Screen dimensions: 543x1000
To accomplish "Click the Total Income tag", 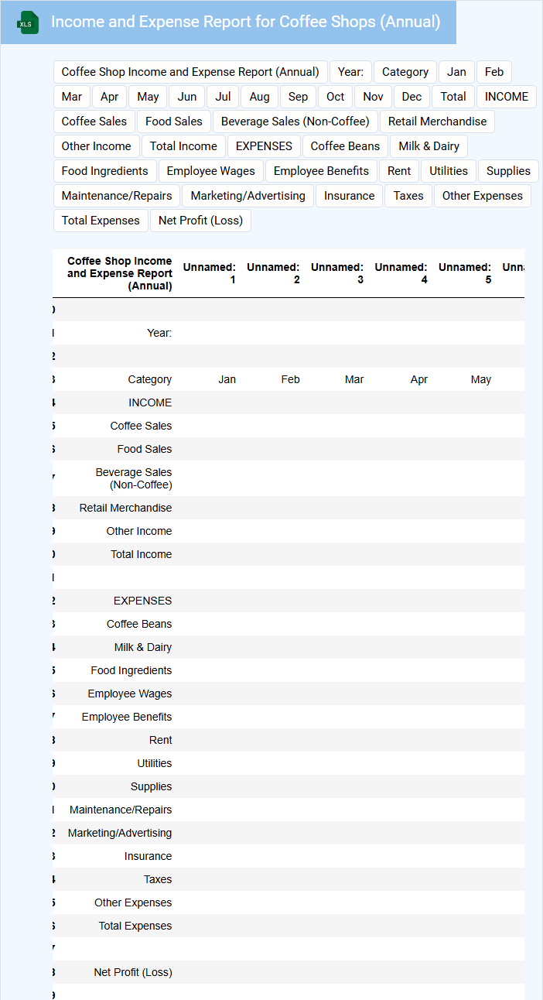I will pos(183,146).
